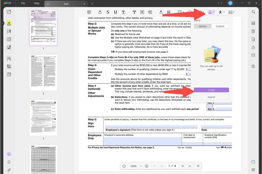Select the page 3 thumbnail

[x=43, y=118]
